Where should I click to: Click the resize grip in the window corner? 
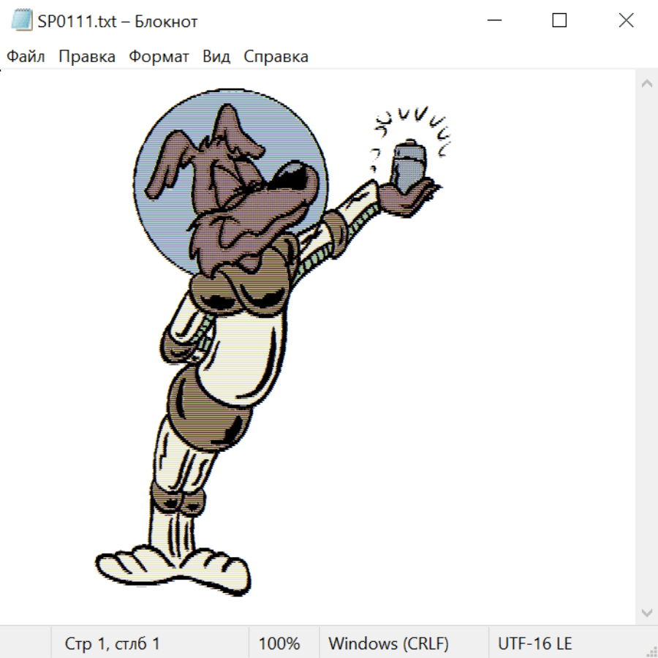click(x=651, y=651)
